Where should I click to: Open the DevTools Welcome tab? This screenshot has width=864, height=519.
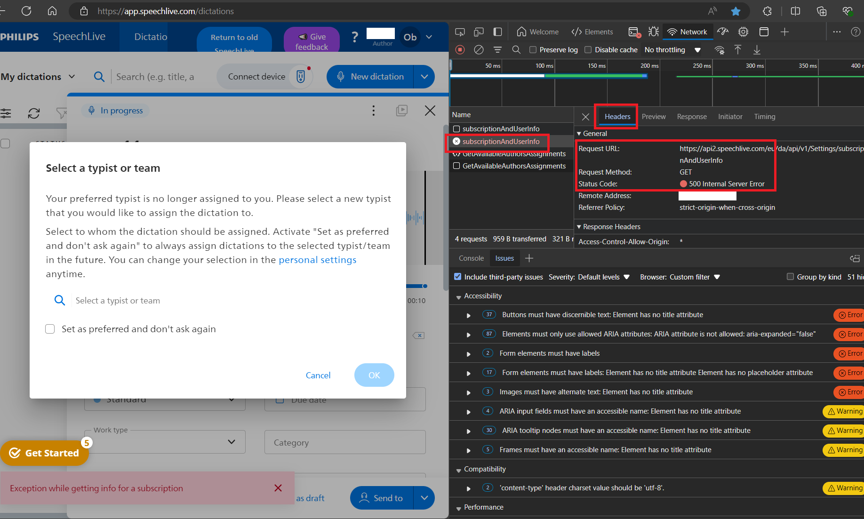pos(537,32)
